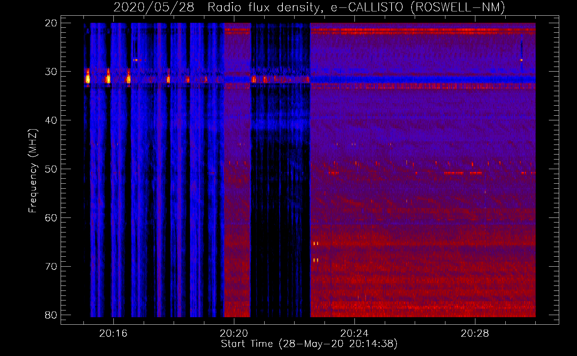Viewport: 577px width, 356px height.
Task: Click the 'Frequency (MHZ)' axis label
Action: (33, 171)
